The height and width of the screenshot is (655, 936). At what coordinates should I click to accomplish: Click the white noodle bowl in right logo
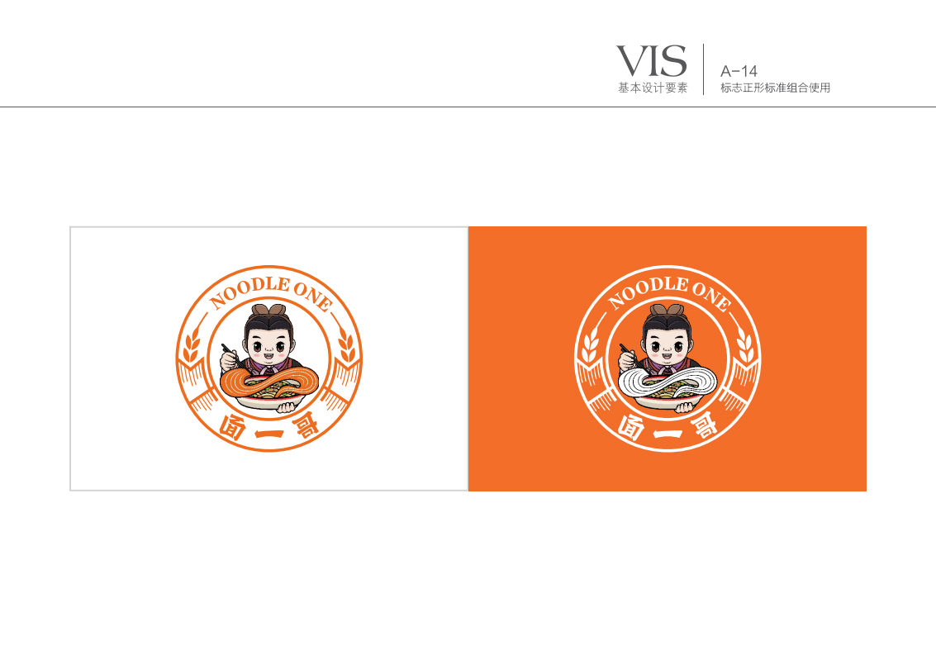click(668, 387)
